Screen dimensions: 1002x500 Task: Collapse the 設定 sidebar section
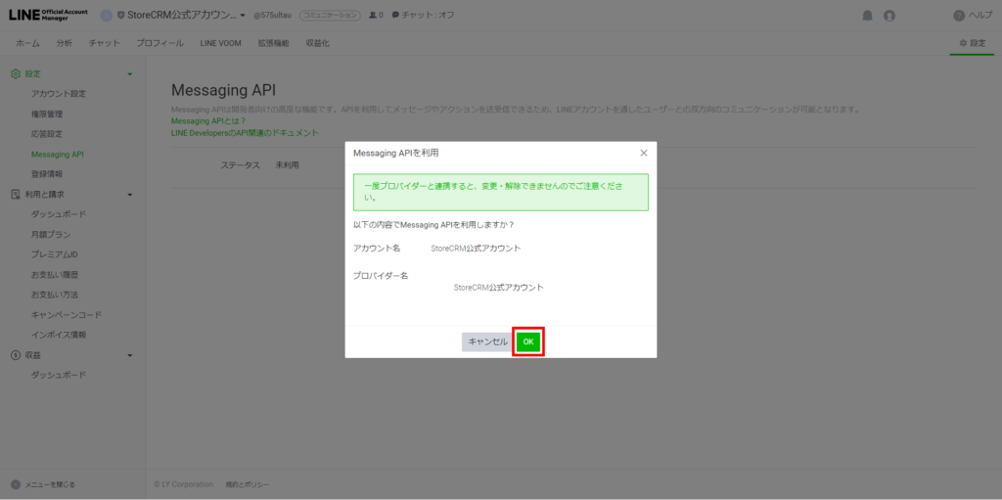(x=130, y=74)
